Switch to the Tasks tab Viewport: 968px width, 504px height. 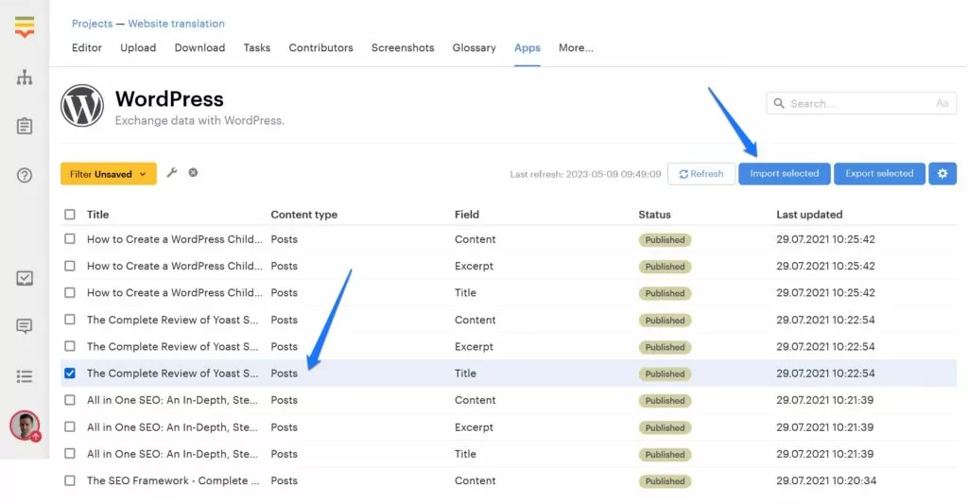pos(257,47)
